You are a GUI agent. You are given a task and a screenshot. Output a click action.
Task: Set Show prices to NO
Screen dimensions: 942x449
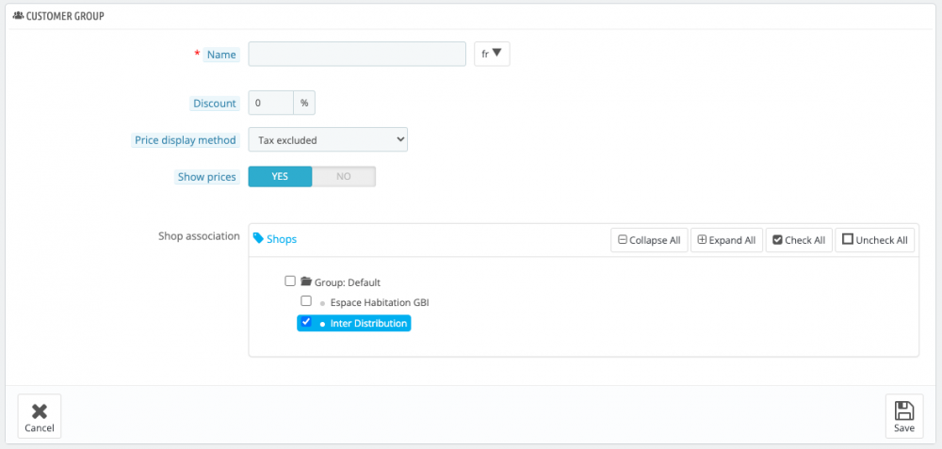click(344, 177)
